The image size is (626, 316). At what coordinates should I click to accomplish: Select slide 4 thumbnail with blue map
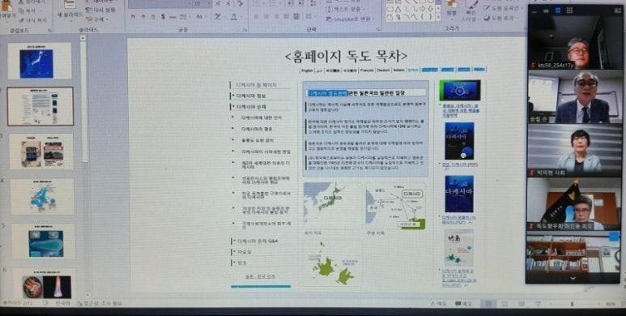(x=42, y=197)
